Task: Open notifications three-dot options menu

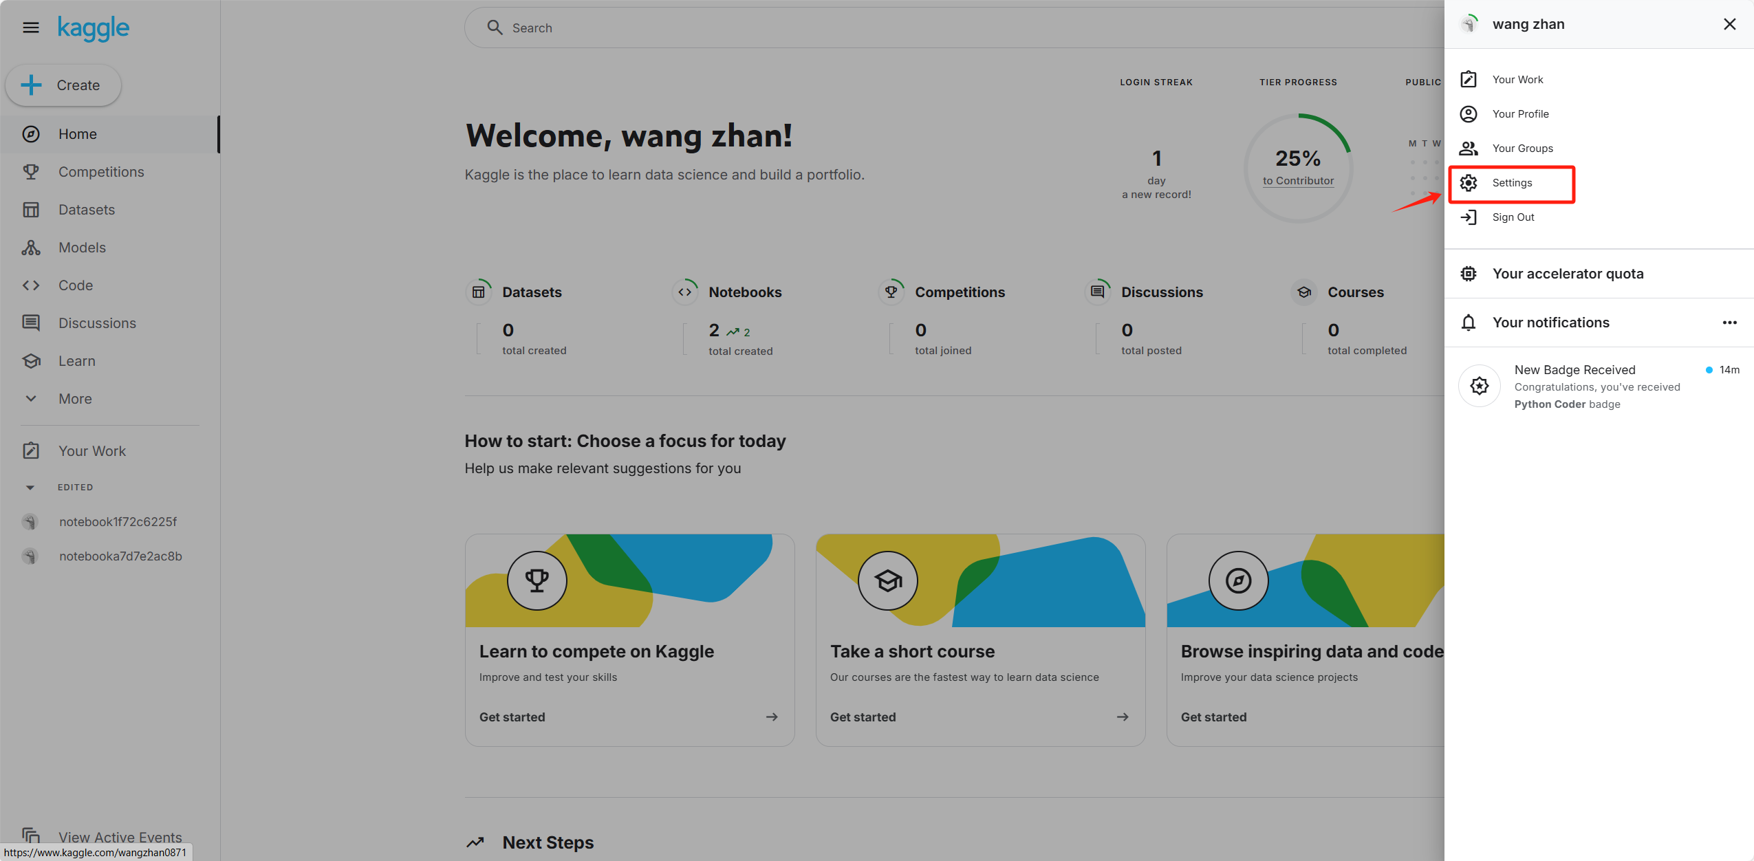Action: pyautogui.click(x=1730, y=323)
